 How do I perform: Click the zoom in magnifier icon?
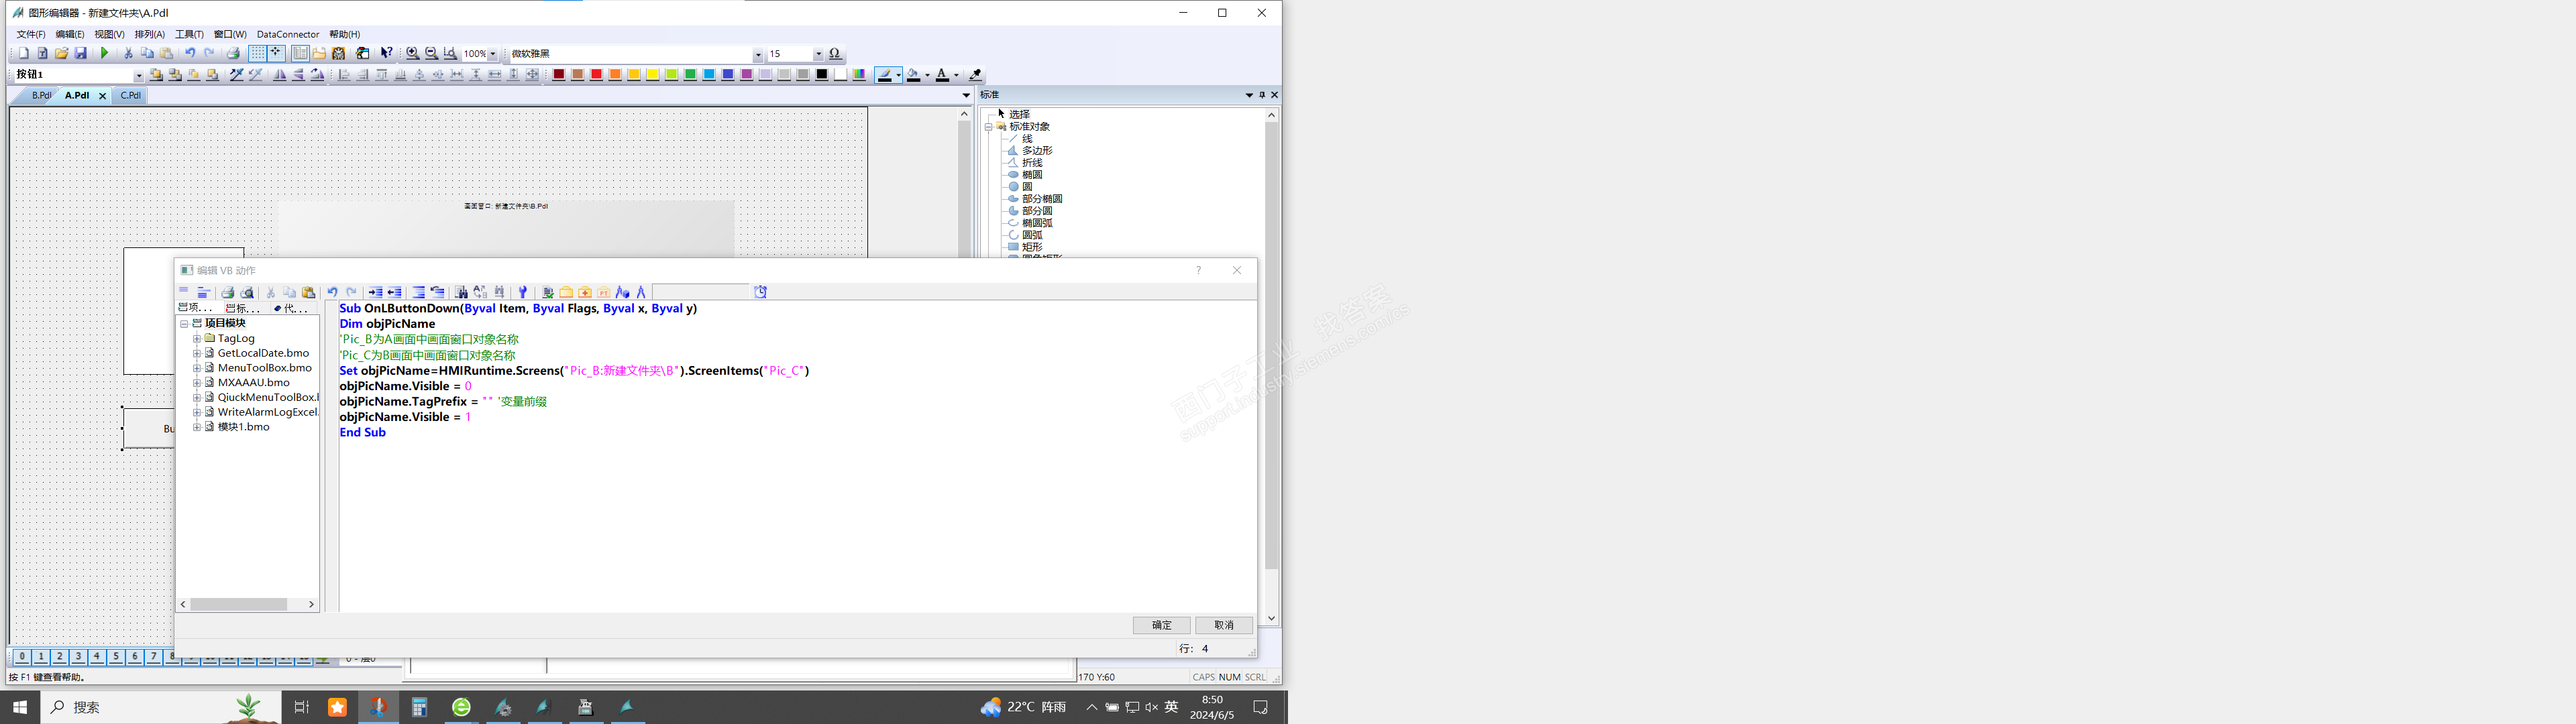pyautogui.click(x=412, y=54)
